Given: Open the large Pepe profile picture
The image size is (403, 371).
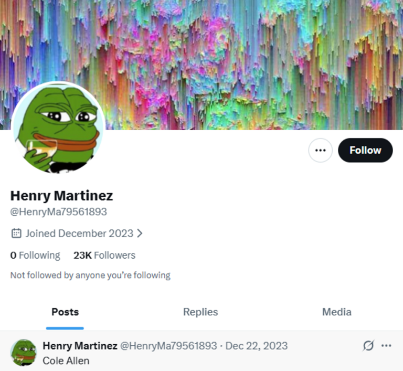Looking at the screenshot, I should coord(58,129).
